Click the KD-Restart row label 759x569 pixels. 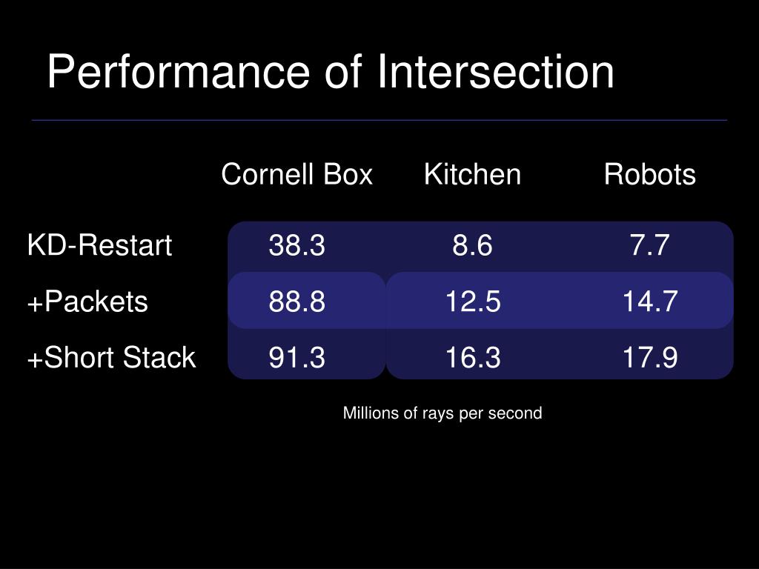(100, 244)
